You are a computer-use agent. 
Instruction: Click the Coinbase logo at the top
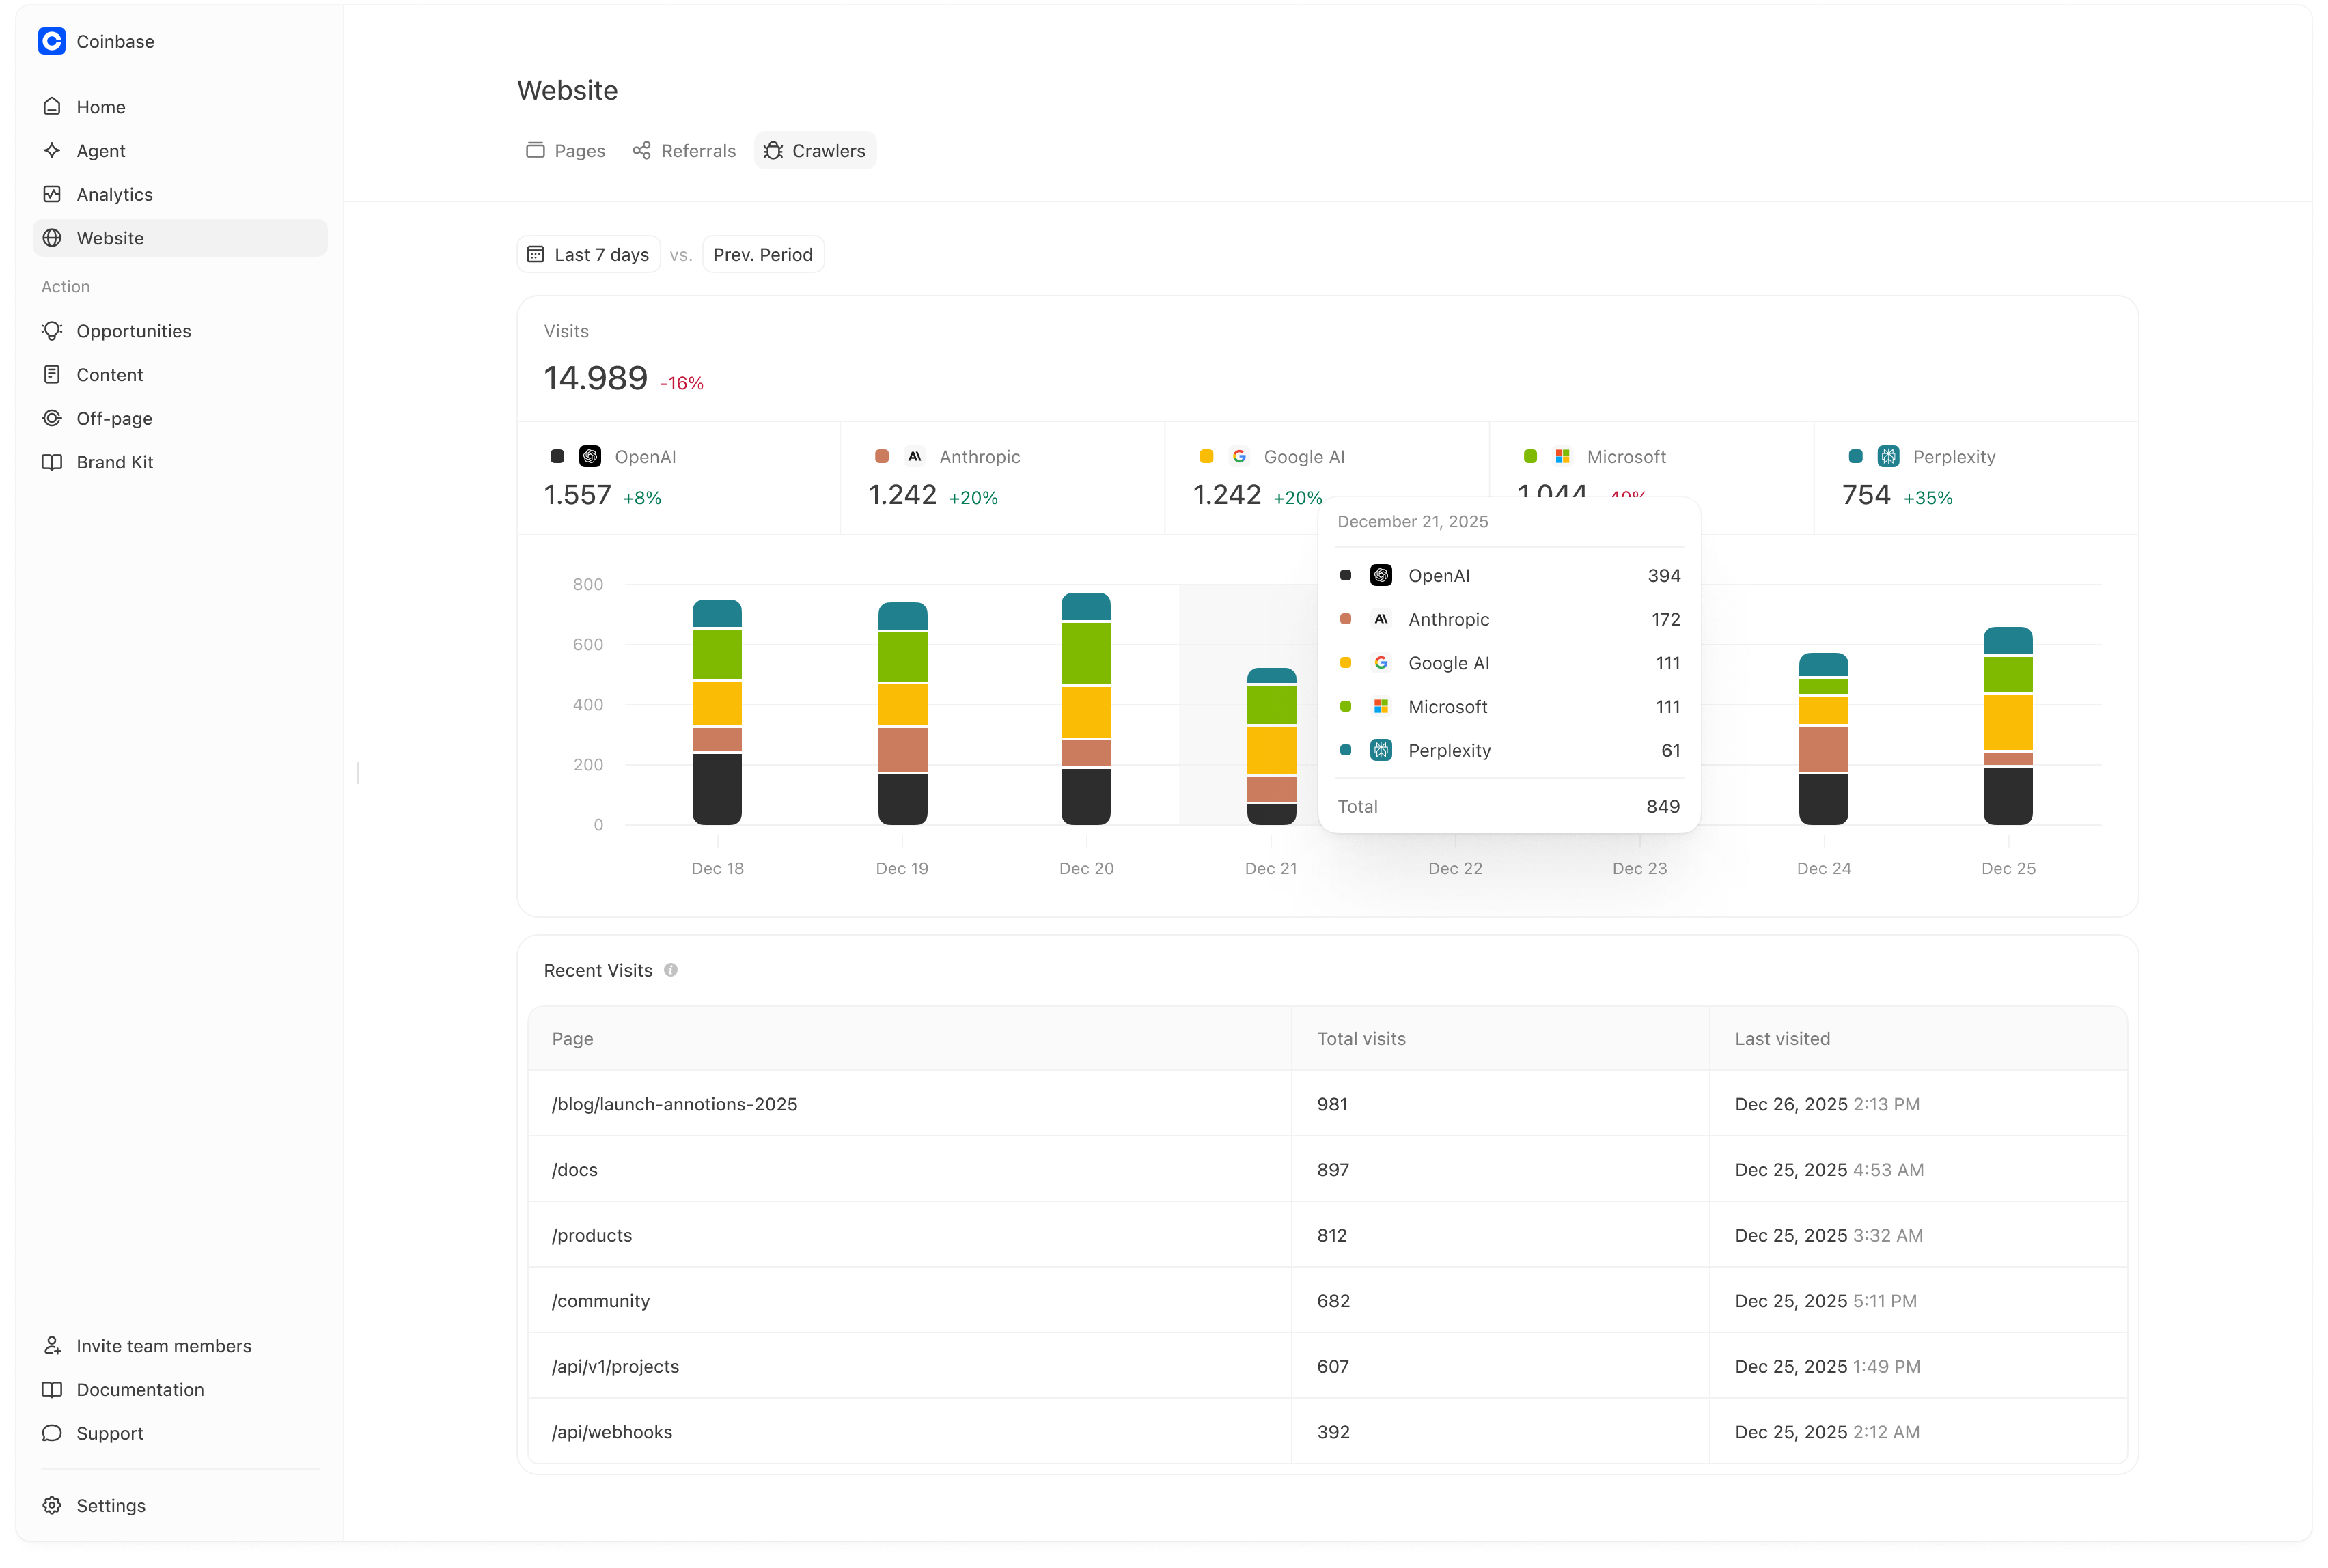[52, 41]
